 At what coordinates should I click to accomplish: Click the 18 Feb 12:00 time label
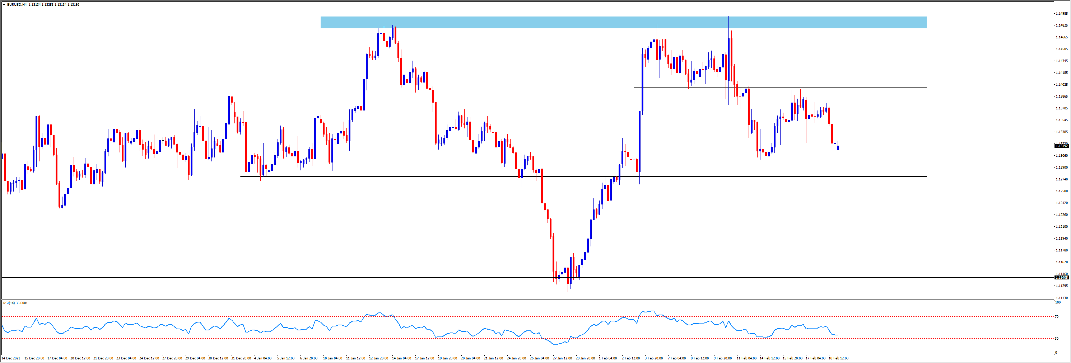pyautogui.click(x=839, y=358)
